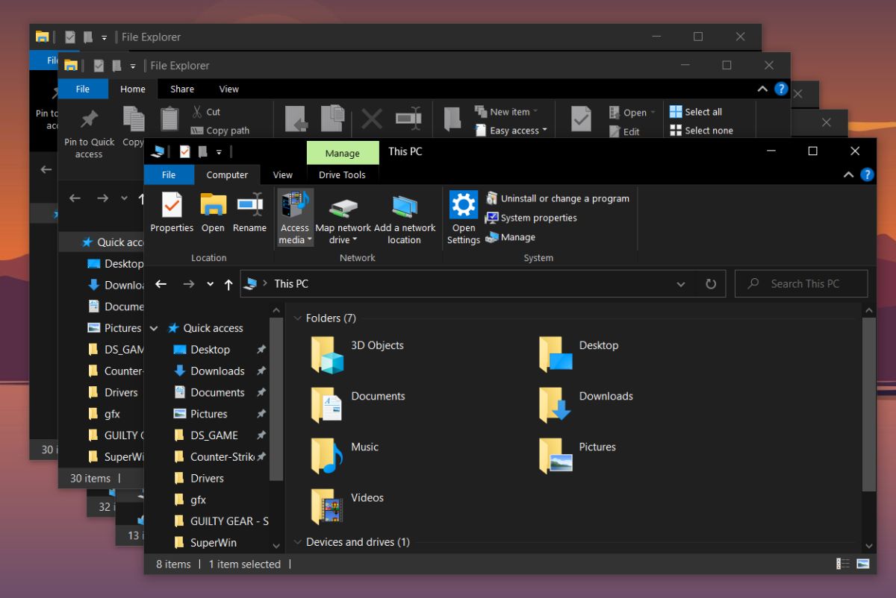Click the forward arrow in This PC window
896x598 pixels.
[188, 284]
